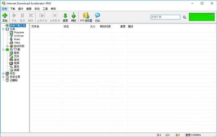217x137 pixels.
Task: Sort by 大小 (Size) column header
Action: tap(88, 26)
